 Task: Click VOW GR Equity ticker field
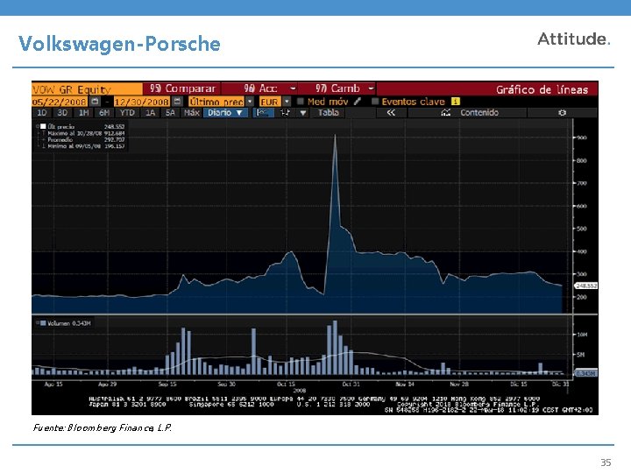[x=87, y=88]
